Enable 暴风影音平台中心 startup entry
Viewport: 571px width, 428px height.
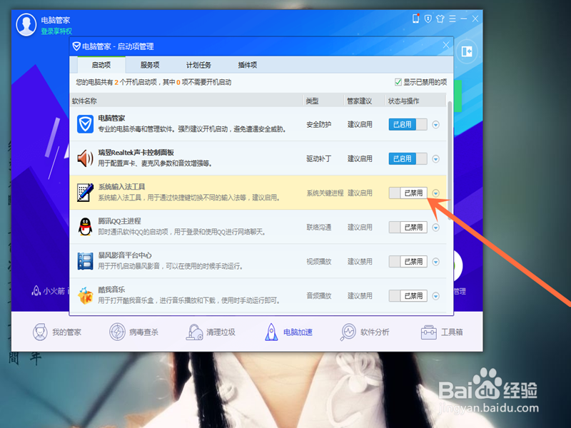coord(406,261)
